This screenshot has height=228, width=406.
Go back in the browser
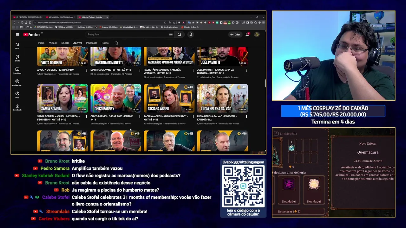14,22
